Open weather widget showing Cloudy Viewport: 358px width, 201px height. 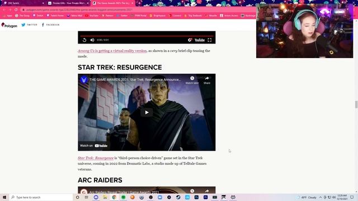(x=307, y=197)
